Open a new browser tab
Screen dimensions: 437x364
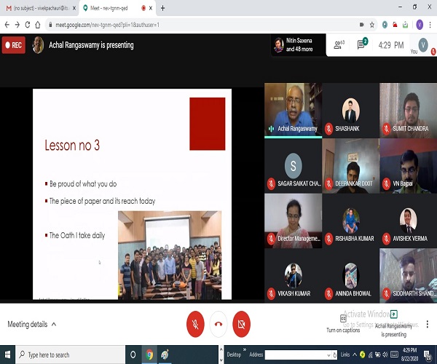pos(162,8)
